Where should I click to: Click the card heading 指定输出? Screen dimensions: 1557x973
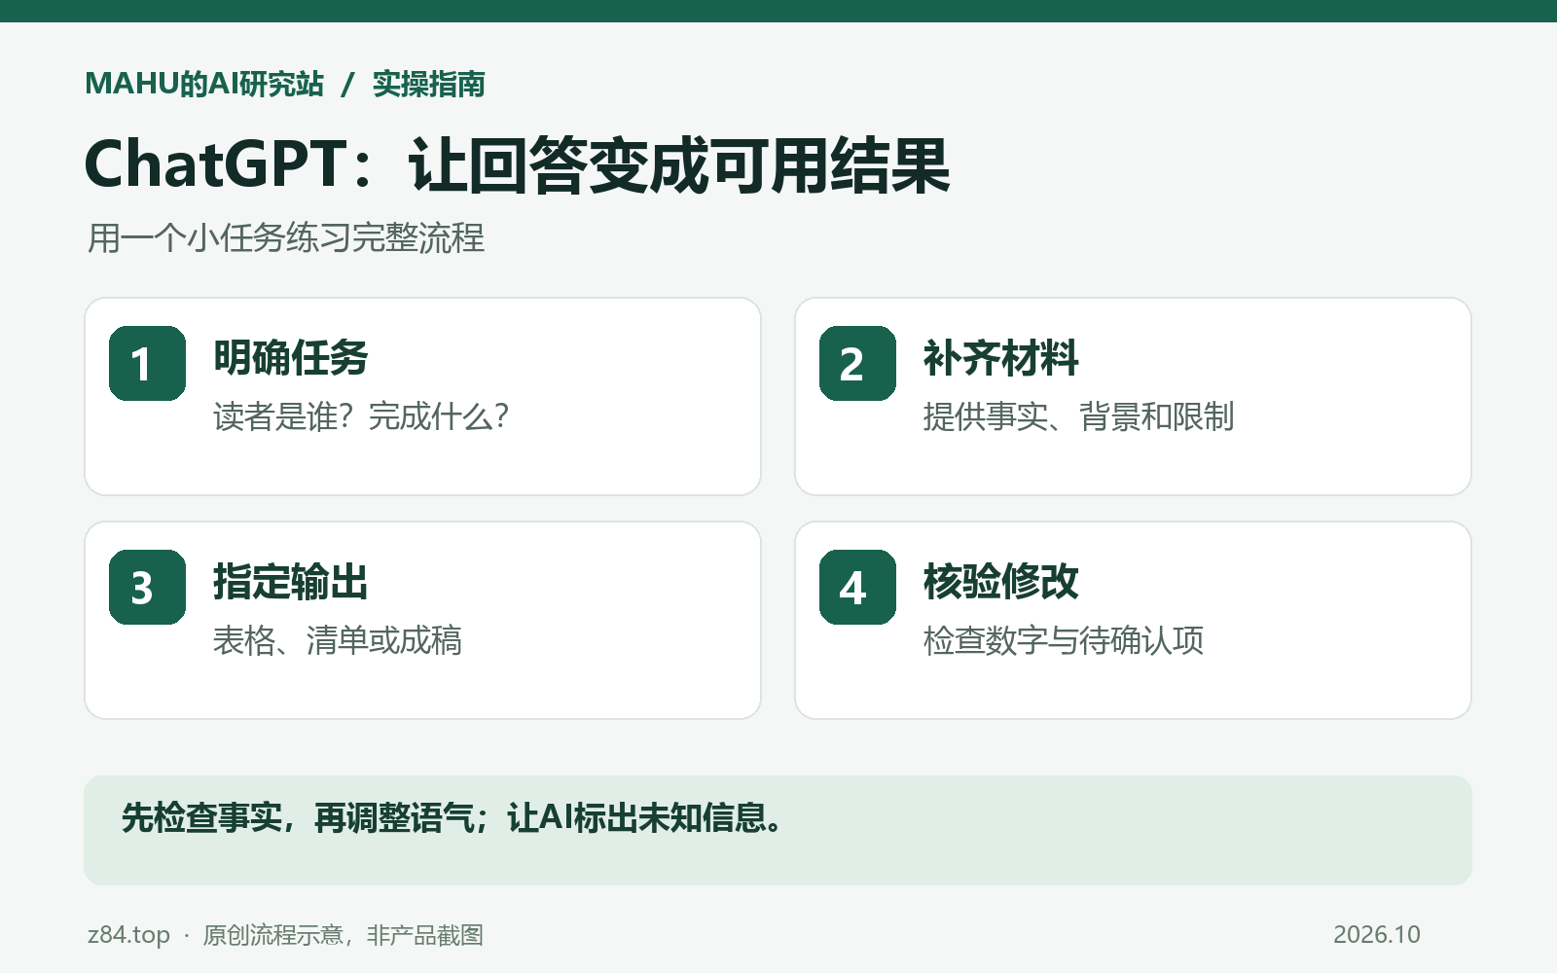(291, 582)
